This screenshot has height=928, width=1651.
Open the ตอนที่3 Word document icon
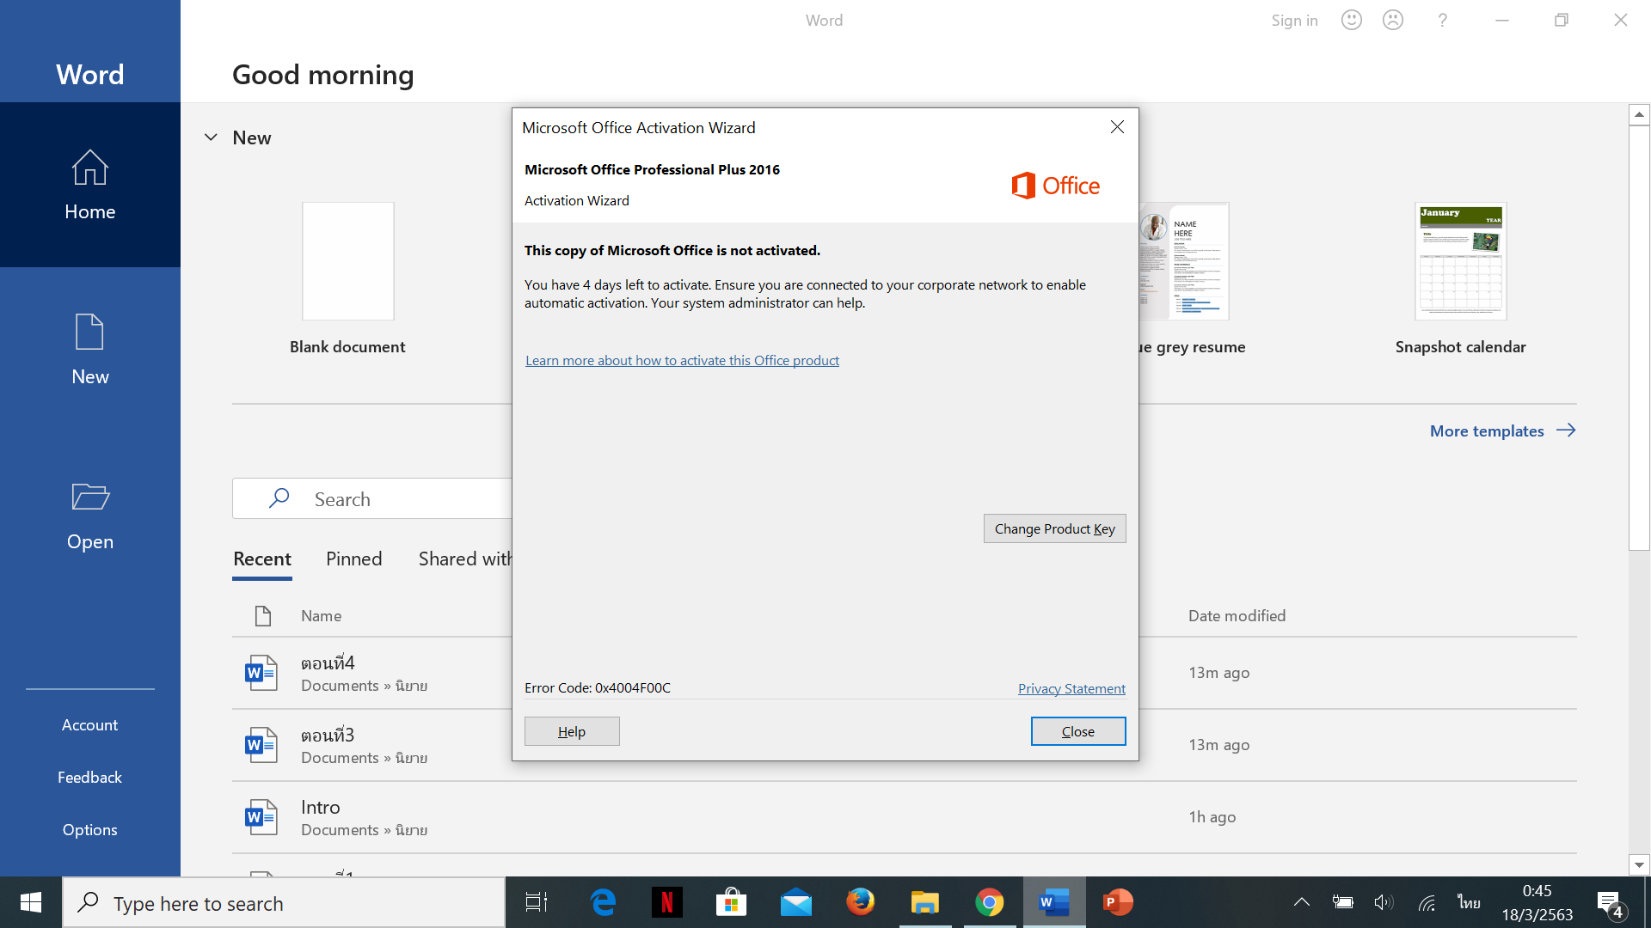click(x=261, y=745)
